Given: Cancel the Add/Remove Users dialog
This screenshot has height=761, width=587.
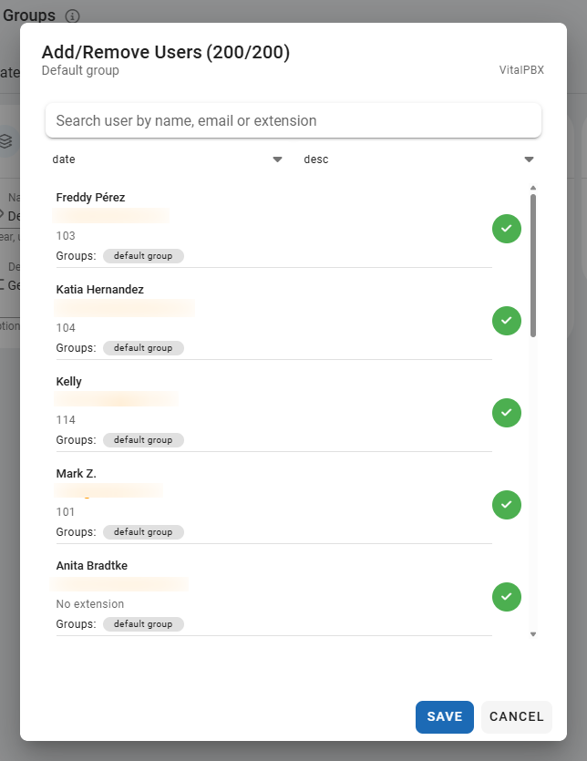Looking at the screenshot, I should pos(516,716).
